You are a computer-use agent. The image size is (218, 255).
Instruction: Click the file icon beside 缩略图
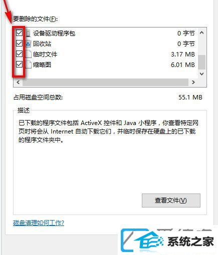28,64
